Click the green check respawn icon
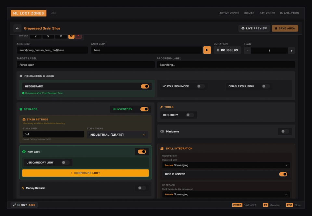The width and height of the screenshot is (312, 216). click(23, 93)
